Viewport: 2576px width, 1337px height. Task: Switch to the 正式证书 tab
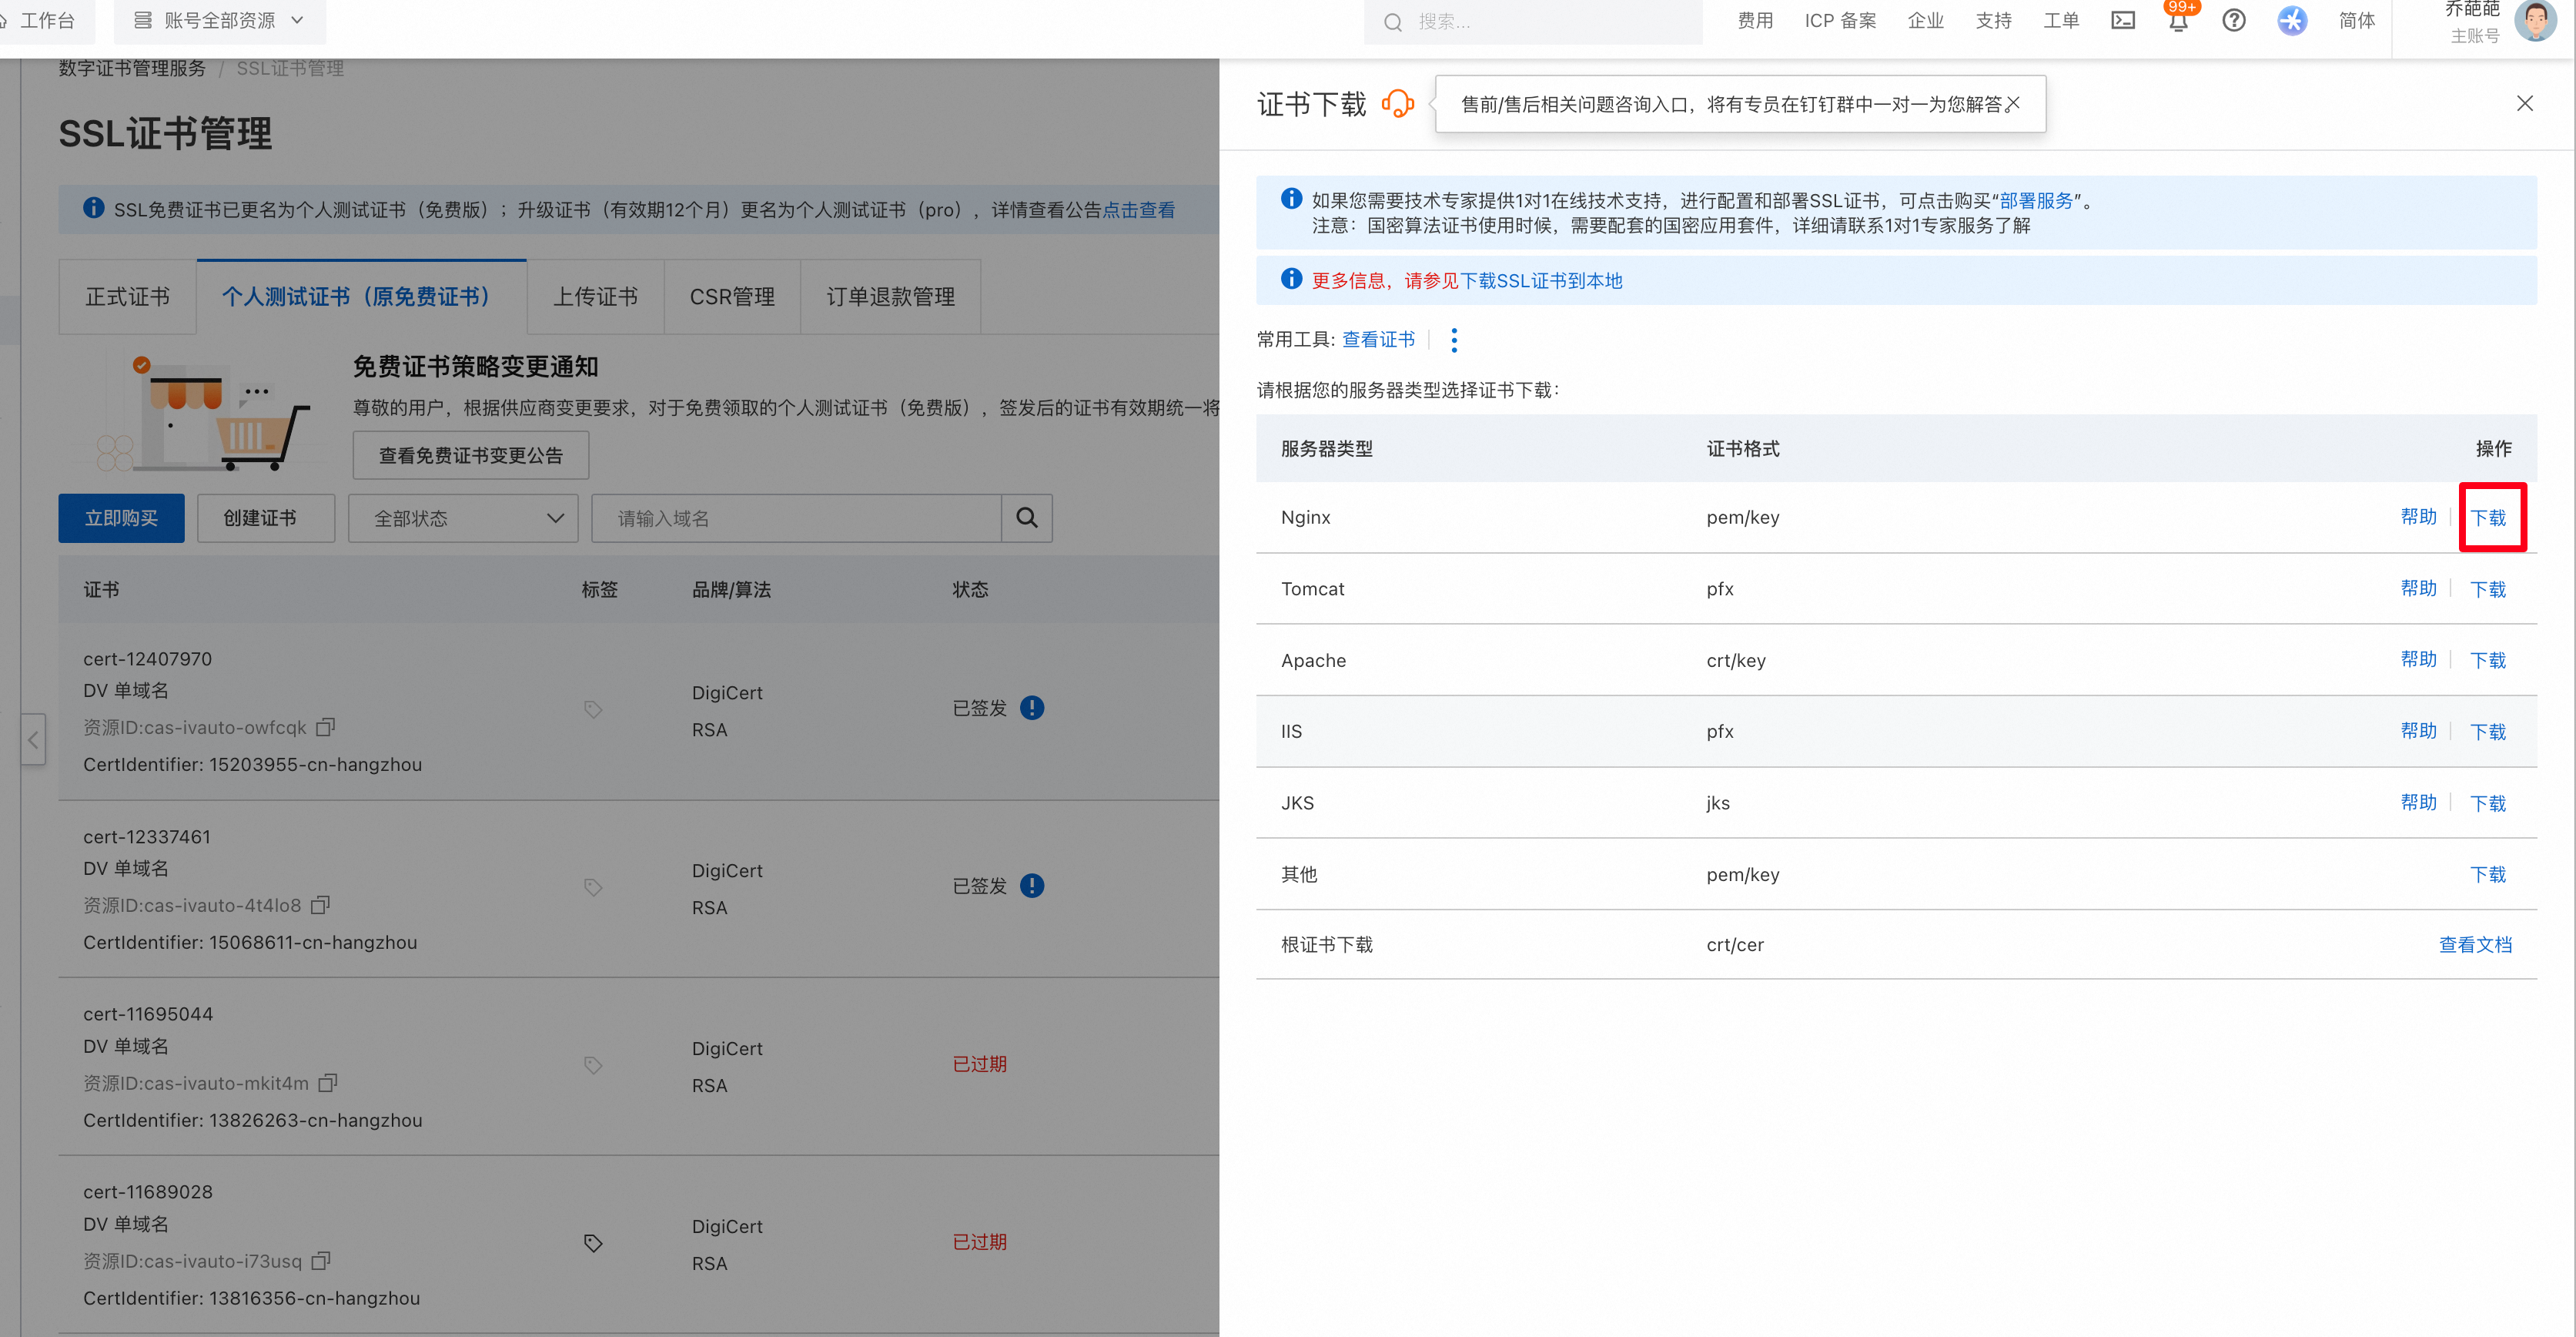(127, 297)
